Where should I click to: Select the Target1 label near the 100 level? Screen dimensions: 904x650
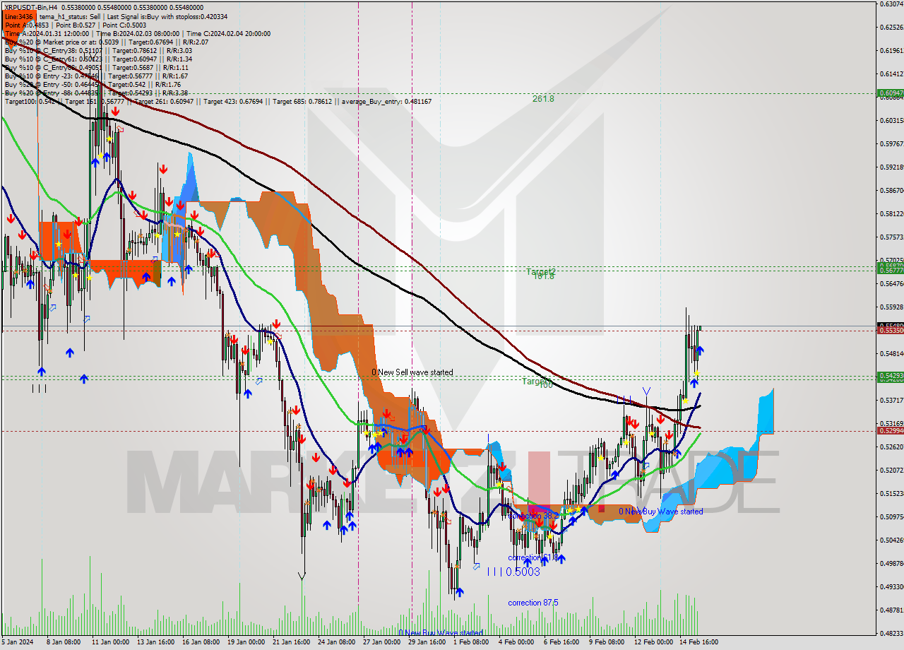coord(535,381)
